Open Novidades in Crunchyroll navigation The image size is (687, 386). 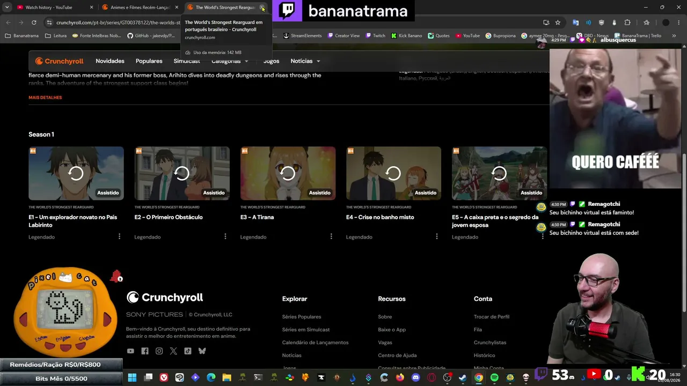click(110, 61)
